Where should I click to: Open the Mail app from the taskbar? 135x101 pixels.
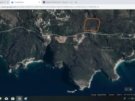tap(6, 98)
